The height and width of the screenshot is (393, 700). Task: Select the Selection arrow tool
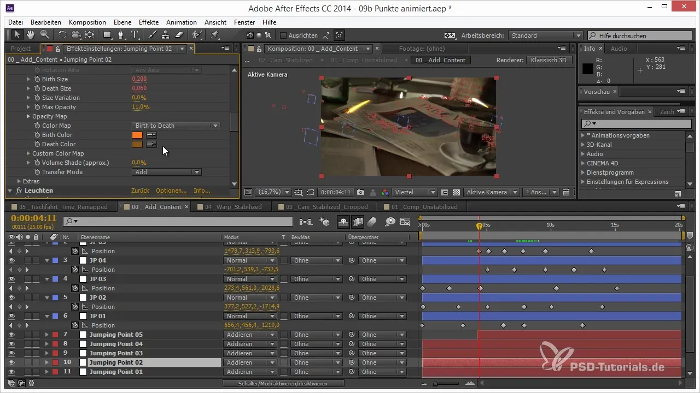tap(17, 35)
